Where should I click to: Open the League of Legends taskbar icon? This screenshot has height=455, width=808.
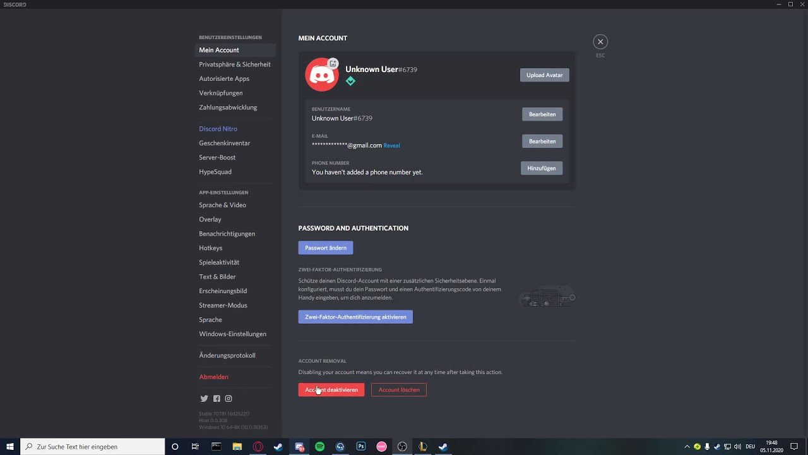coord(423,447)
